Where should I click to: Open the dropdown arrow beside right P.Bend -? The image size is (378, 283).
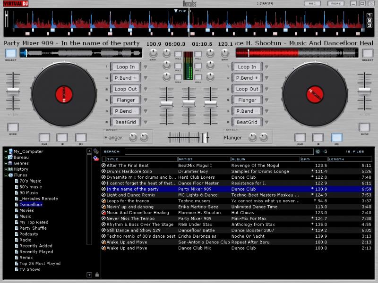[266, 111]
